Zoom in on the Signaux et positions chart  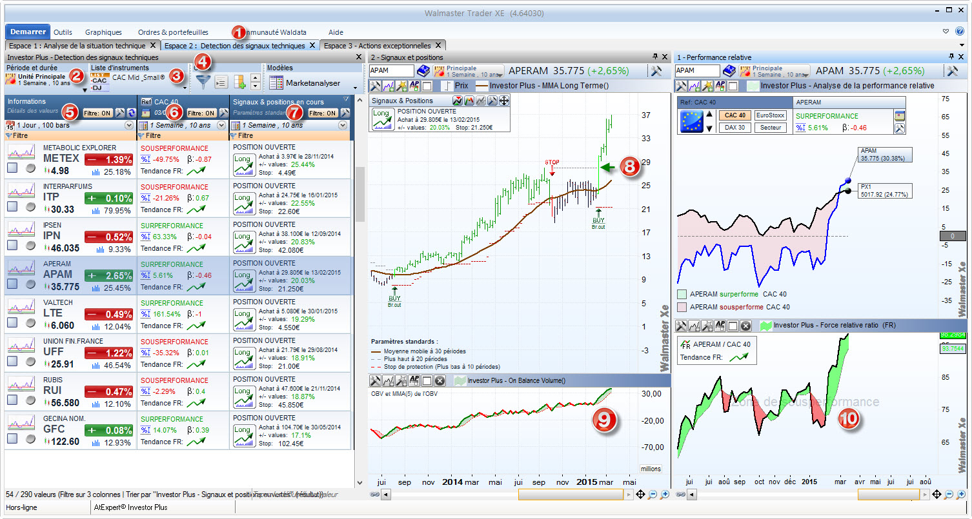click(664, 495)
